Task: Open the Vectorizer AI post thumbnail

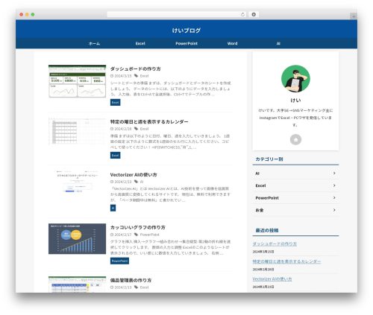Action: [x=77, y=182]
